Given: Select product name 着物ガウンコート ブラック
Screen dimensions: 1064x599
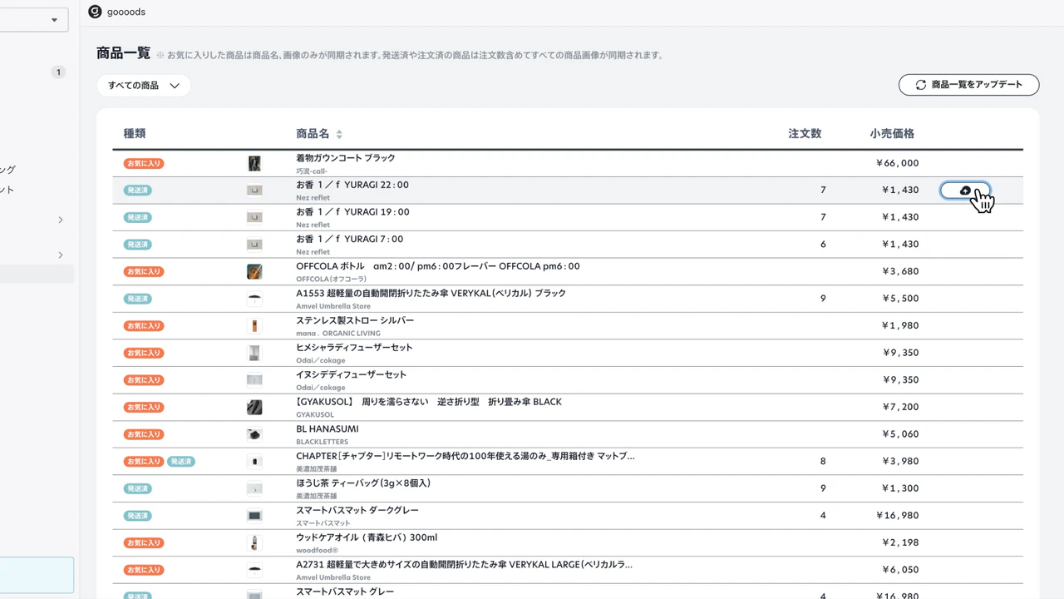Looking at the screenshot, I should [x=346, y=158].
